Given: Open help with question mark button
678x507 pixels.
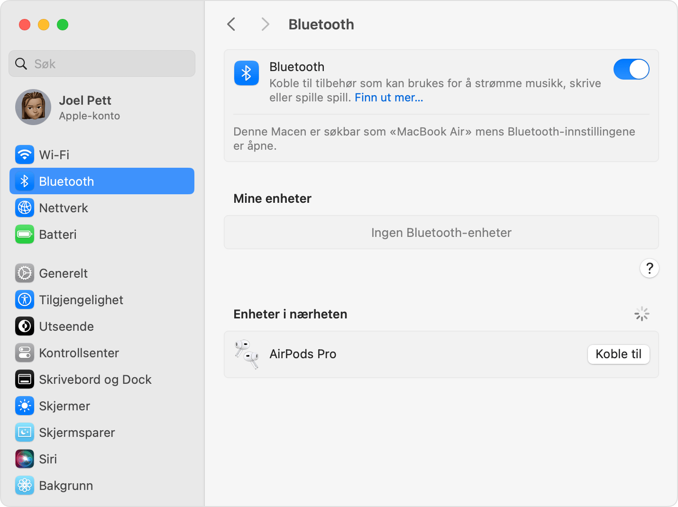Looking at the screenshot, I should (x=650, y=268).
